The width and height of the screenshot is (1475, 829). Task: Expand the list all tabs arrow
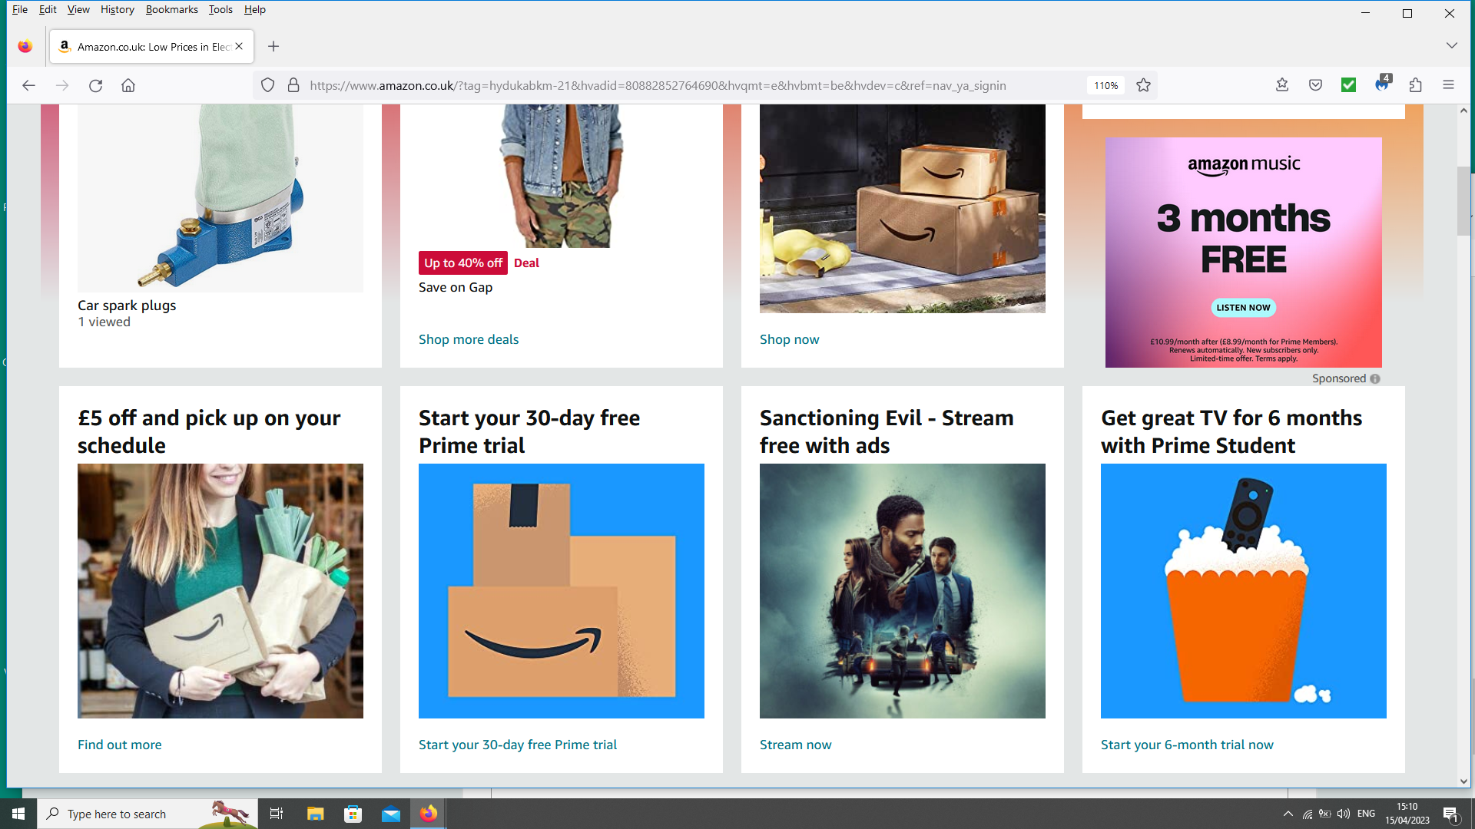click(x=1451, y=45)
